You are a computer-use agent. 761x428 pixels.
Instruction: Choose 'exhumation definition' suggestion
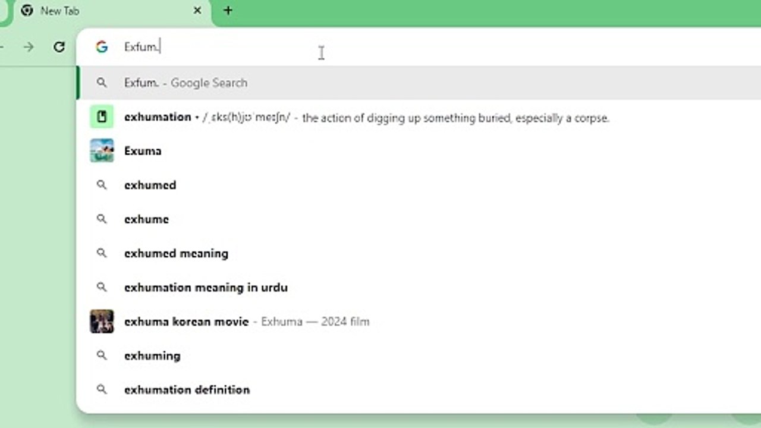419,390
